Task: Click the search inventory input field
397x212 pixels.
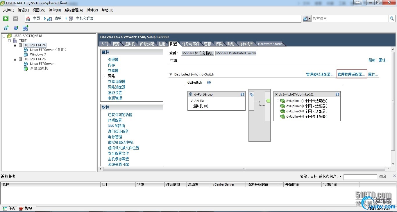Action: click(350, 18)
